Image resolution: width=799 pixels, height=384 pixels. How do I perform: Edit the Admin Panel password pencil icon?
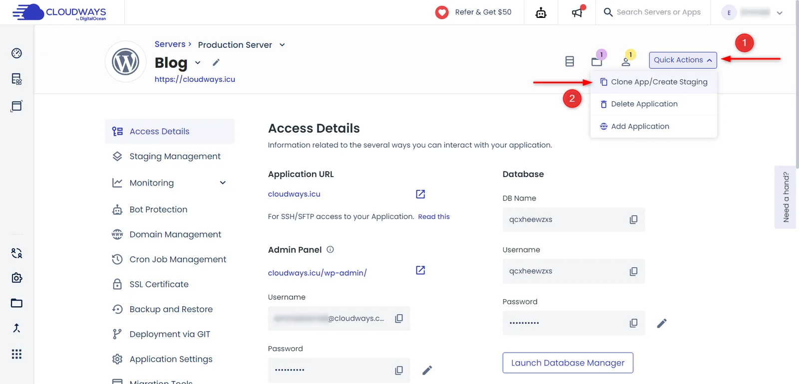(427, 370)
